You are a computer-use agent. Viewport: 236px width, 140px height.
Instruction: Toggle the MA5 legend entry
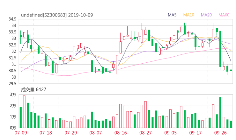172,15
